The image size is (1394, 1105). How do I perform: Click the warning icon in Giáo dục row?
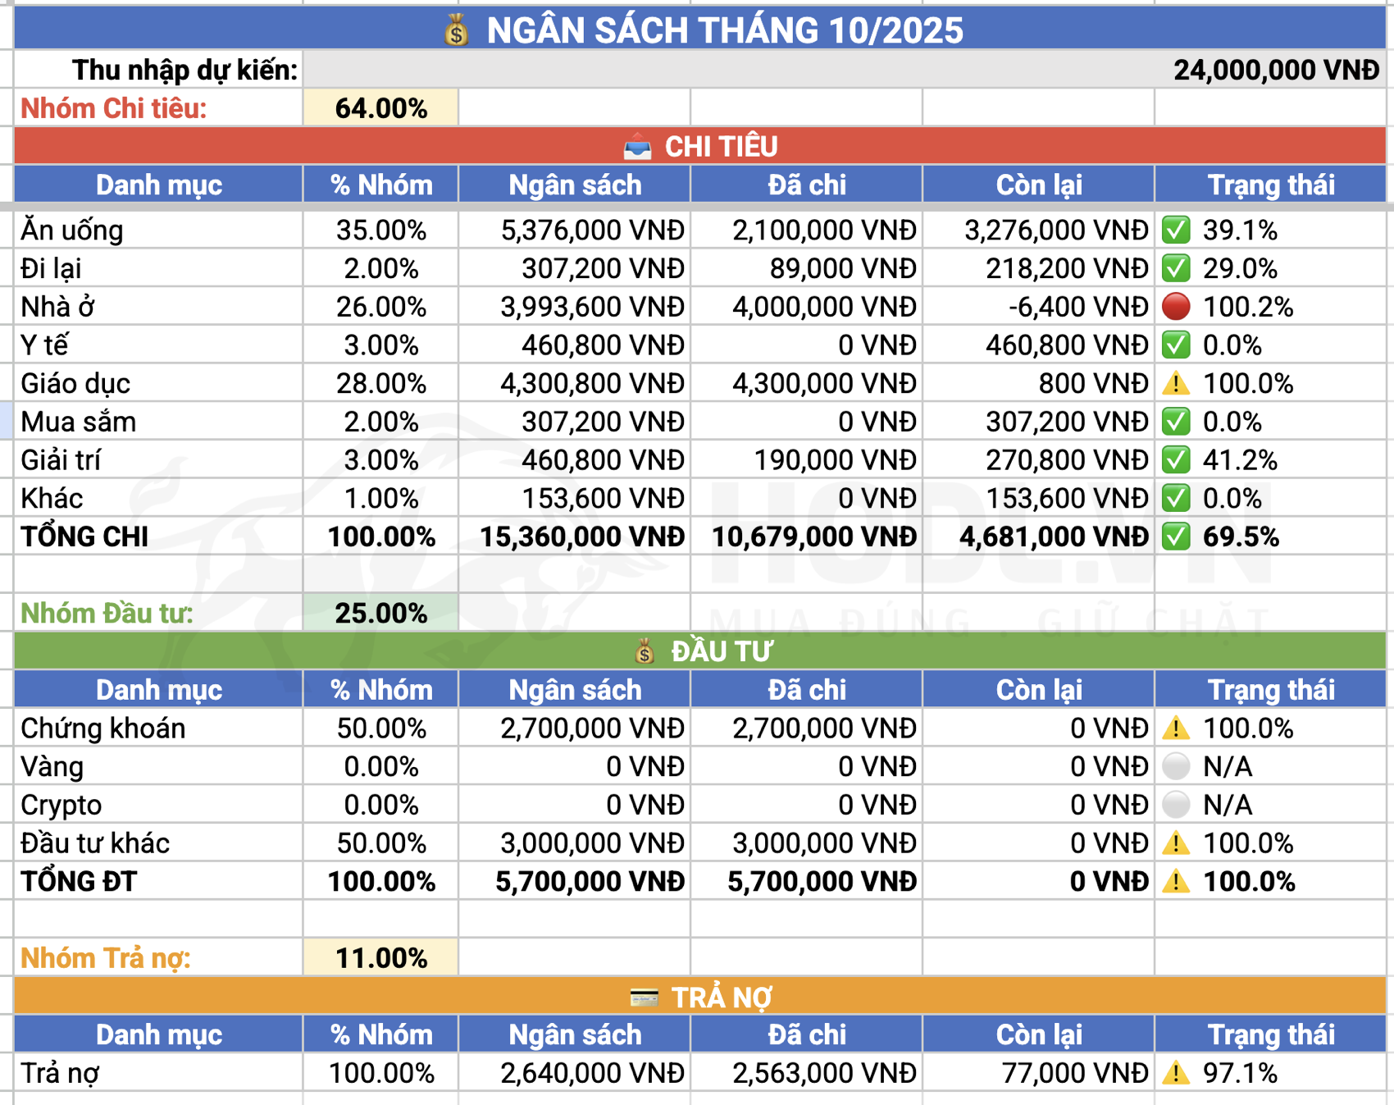[x=1176, y=383]
